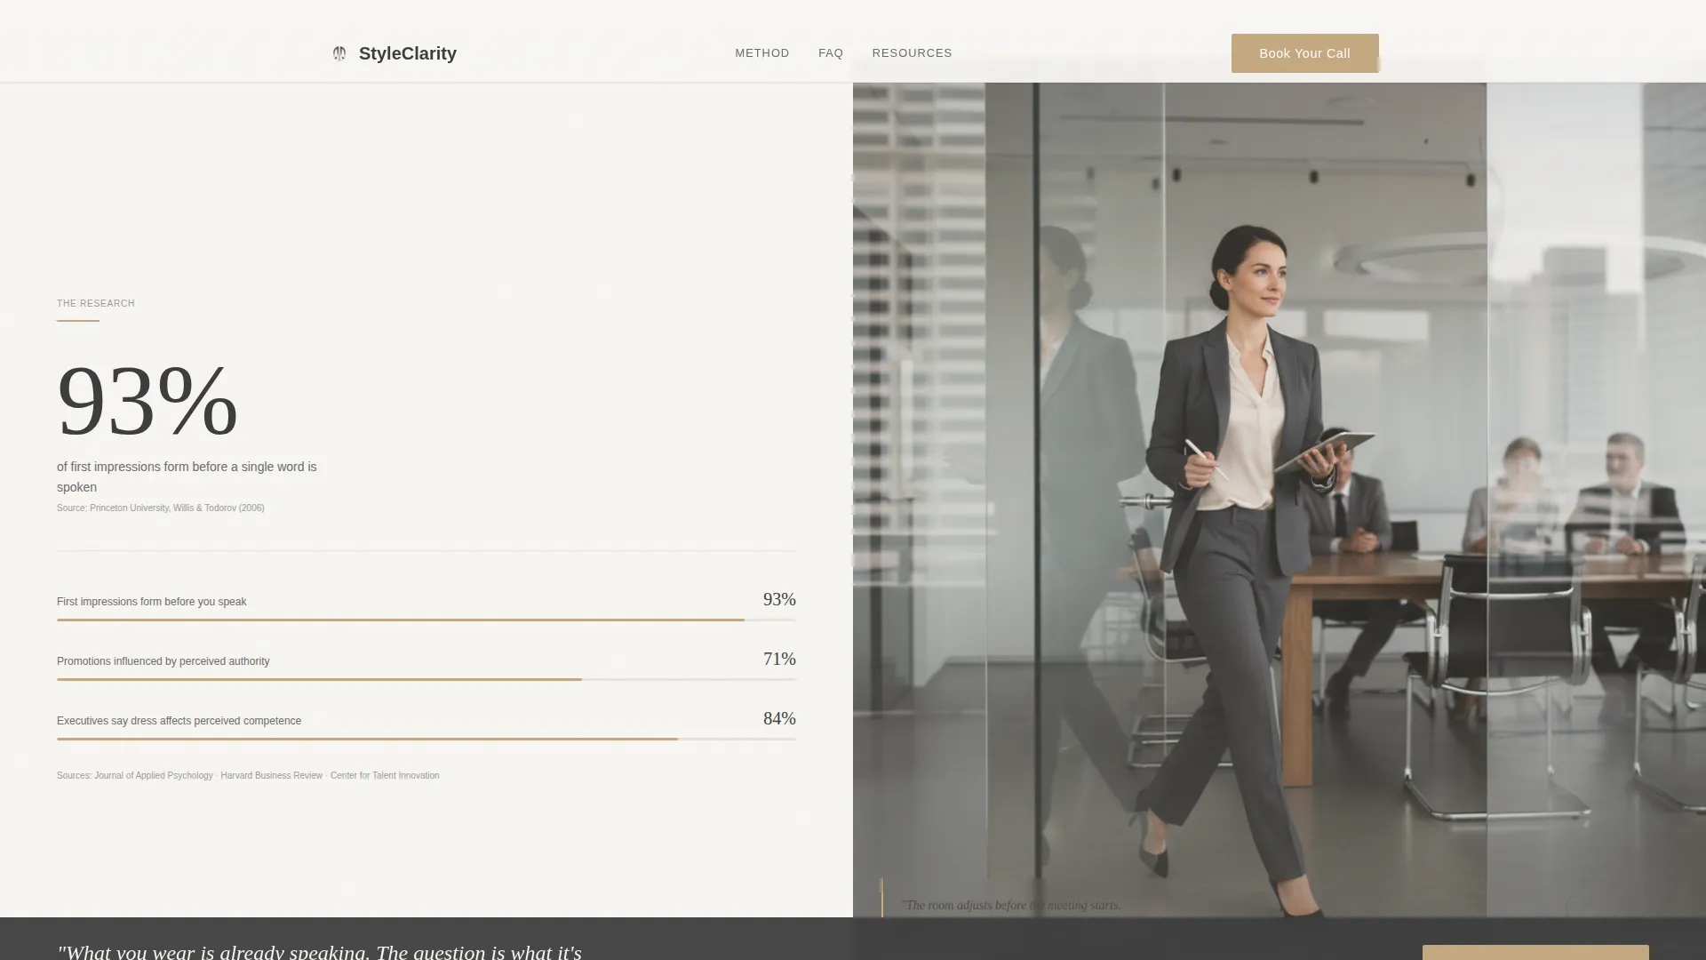The width and height of the screenshot is (1706, 960).
Task: Click the large 93% headline figure
Action: [147, 401]
